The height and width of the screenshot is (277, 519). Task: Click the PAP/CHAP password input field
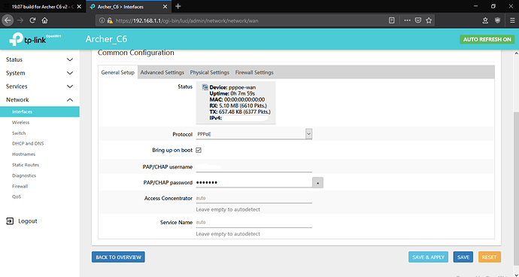(254, 183)
